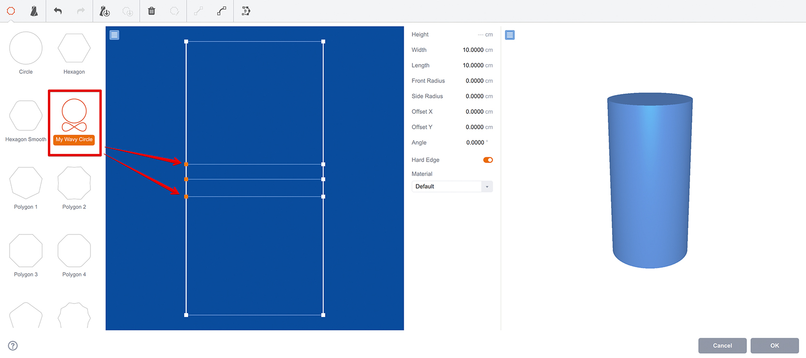Toggle the Hard Edge switch
Screen dimensions: 806x358
point(487,160)
